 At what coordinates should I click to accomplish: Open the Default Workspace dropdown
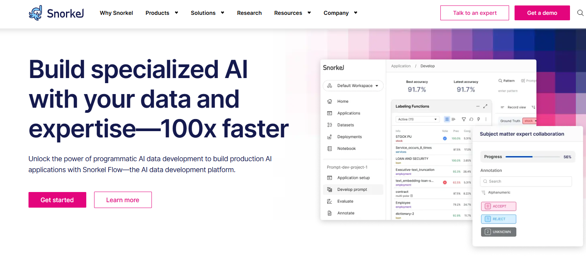353,86
